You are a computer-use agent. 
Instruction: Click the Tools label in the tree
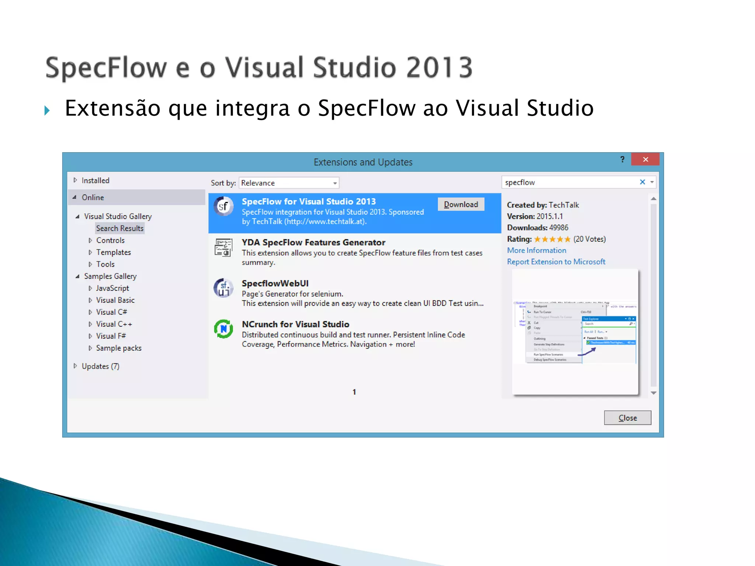point(105,264)
